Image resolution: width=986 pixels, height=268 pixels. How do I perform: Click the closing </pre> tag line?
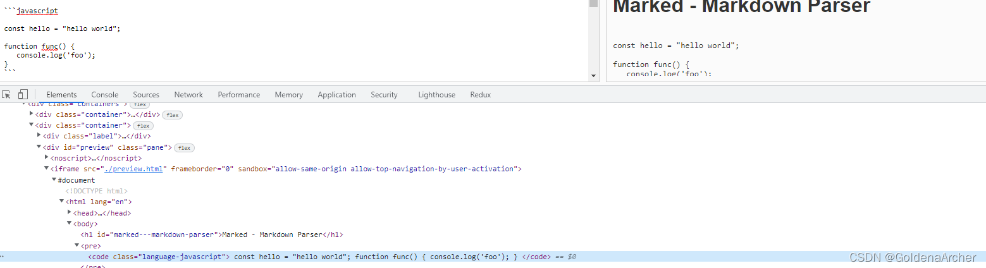[93, 266]
